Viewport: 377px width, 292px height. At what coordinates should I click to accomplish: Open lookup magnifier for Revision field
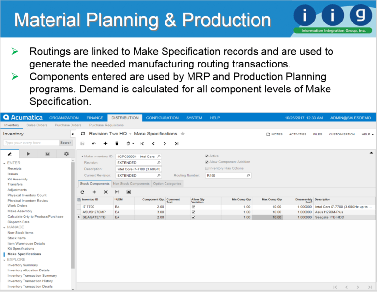tap(159, 162)
